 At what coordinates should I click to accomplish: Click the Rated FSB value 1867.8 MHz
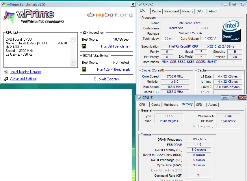174,92
